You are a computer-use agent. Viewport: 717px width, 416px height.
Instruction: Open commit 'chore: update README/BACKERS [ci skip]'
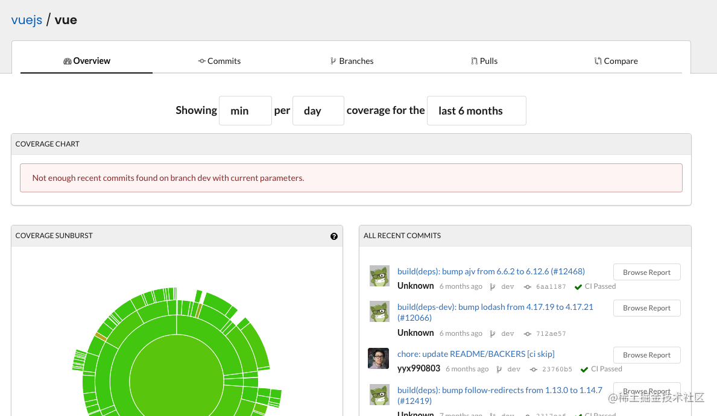[475, 354]
